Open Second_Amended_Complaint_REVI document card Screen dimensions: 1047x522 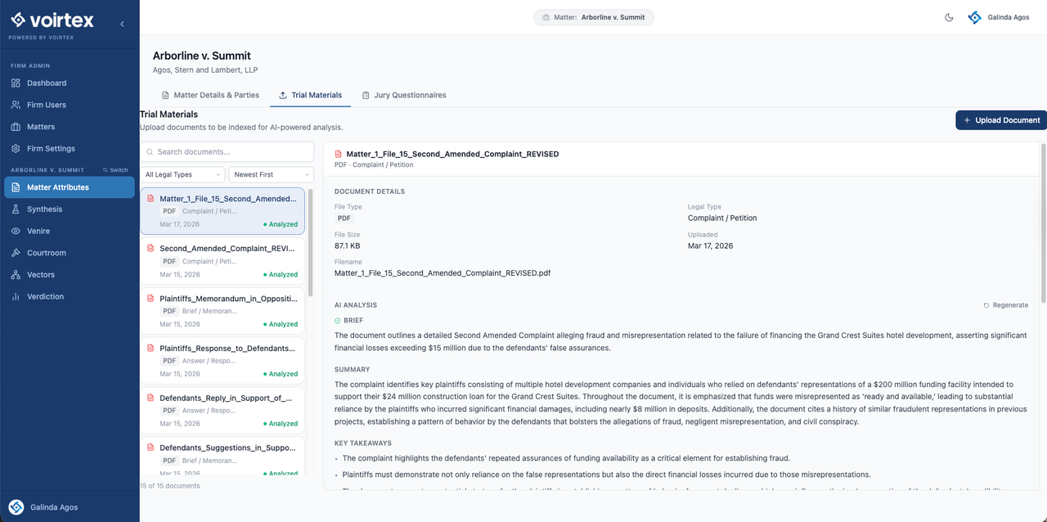222,261
